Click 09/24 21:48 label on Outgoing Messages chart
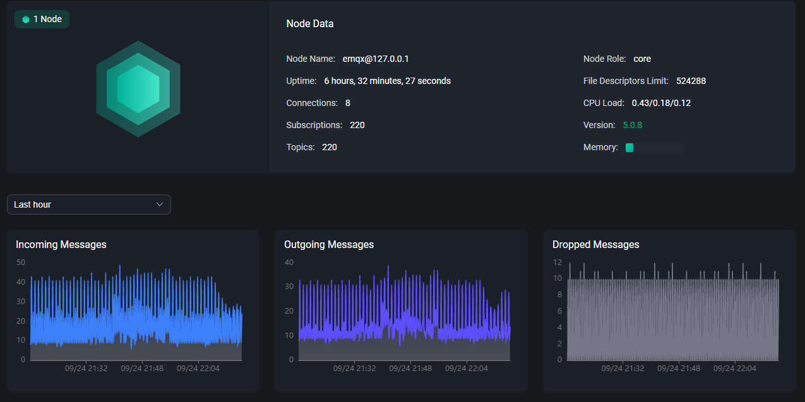The height and width of the screenshot is (402, 805). click(410, 369)
